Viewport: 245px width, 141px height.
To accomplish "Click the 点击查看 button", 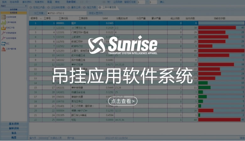I will pyautogui.click(x=123, y=101).
